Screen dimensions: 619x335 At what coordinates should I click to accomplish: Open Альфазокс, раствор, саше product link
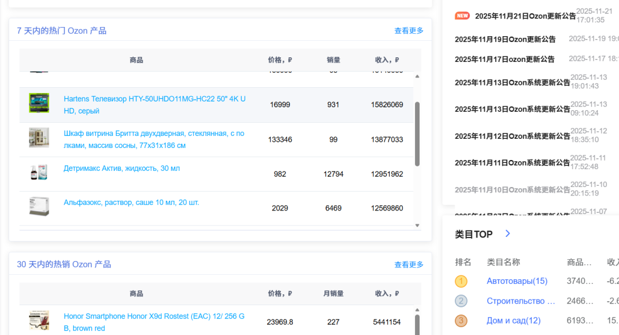[131, 202]
